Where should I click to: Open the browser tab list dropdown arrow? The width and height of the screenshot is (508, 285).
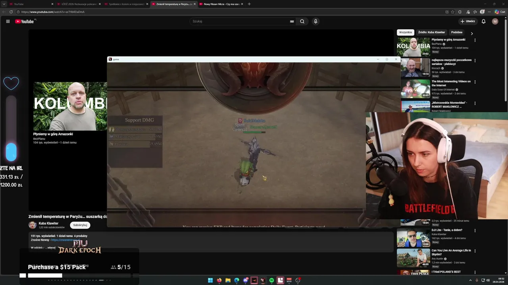click(x=4, y=4)
